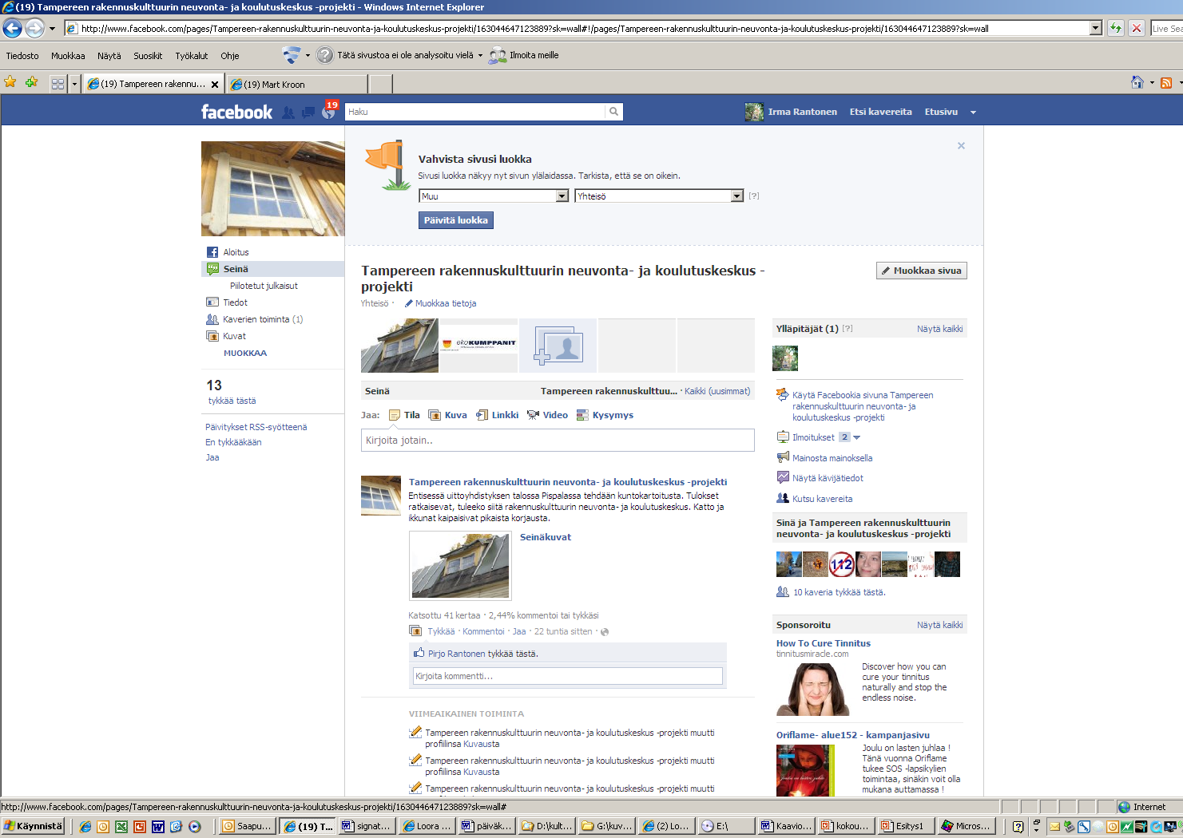This screenshot has height=838, width=1183.
Task: Open Quick Tabs grid icon
Action: coord(58,84)
